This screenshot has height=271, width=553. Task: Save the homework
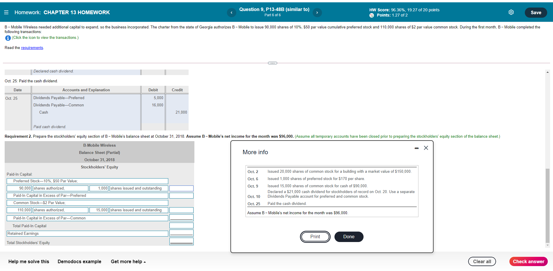point(536,12)
